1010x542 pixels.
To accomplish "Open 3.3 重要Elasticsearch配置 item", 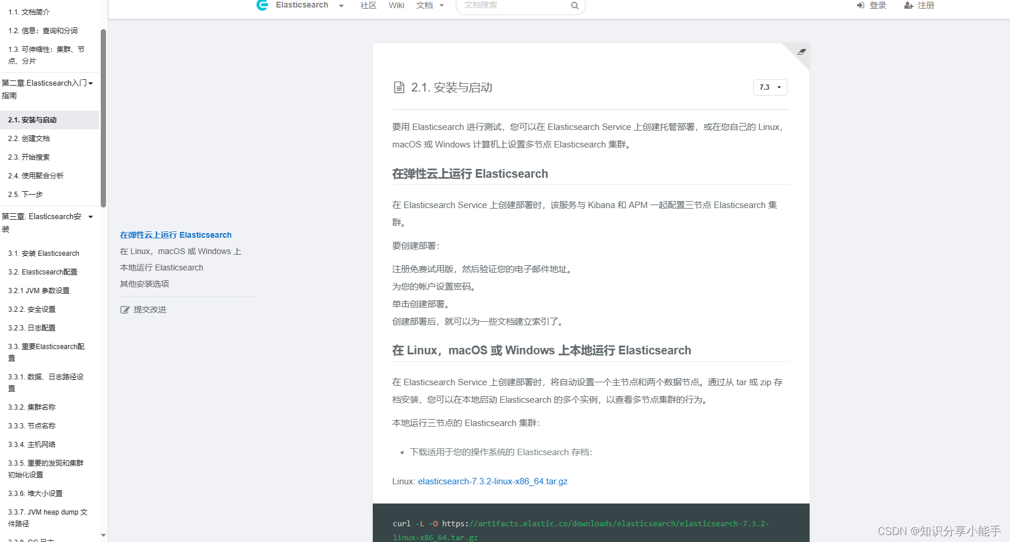I will tap(47, 353).
